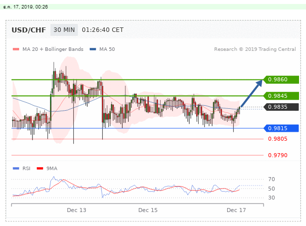Click the 0.9790 red support value
The image size is (306, 226).
point(278,155)
